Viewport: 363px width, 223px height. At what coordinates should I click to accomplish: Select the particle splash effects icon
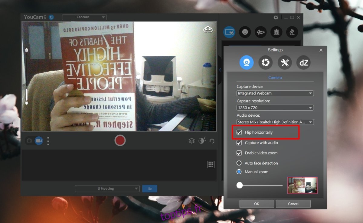click(260, 32)
